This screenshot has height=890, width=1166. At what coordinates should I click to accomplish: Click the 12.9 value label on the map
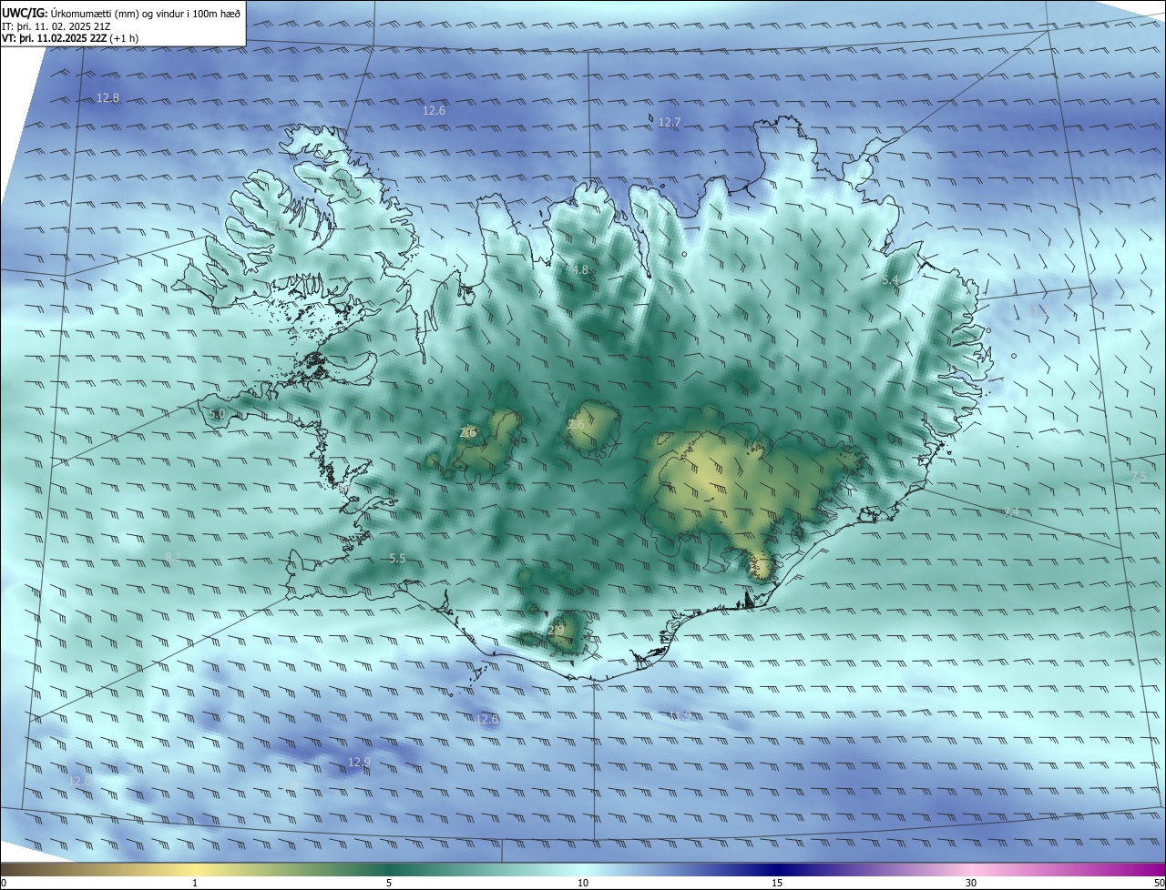pos(360,762)
